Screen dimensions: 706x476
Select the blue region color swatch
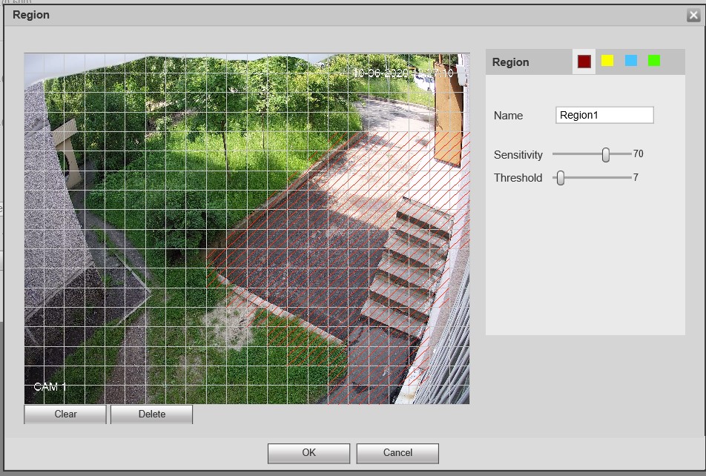[630, 61]
